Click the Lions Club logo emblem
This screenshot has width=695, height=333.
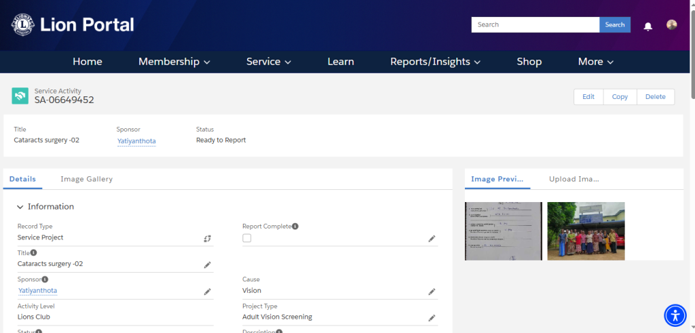tap(22, 25)
